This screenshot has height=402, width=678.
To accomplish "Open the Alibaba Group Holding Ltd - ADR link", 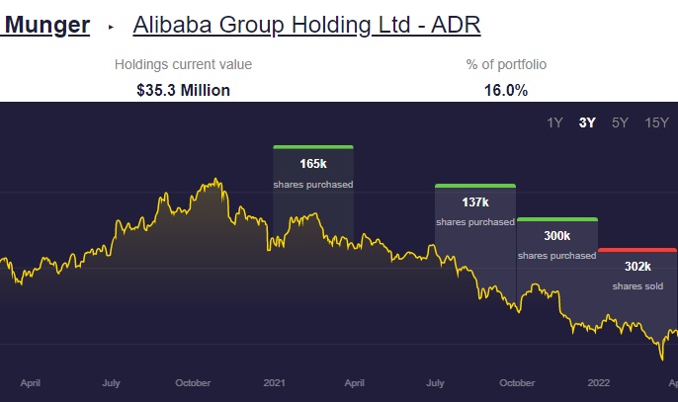I will [306, 23].
